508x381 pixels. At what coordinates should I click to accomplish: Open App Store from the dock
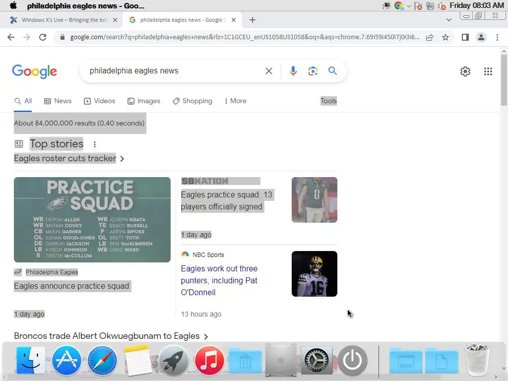click(66, 360)
